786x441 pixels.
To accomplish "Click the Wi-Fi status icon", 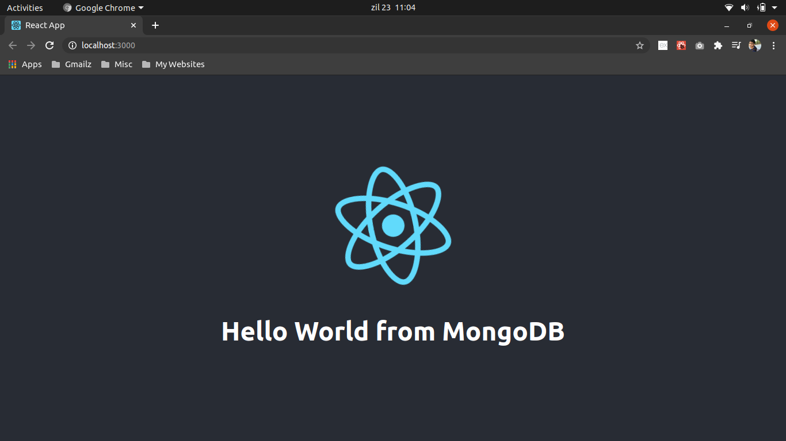I will coord(729,7).
